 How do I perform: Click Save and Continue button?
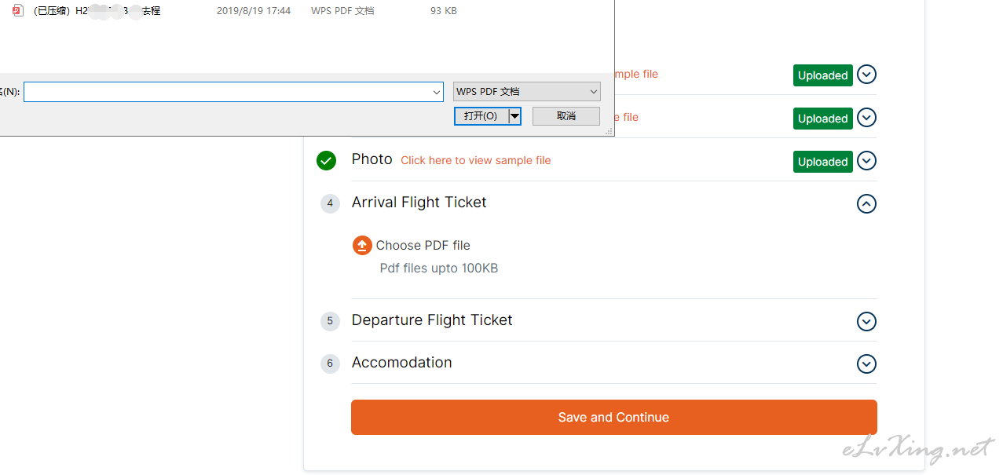coord(614,417)
